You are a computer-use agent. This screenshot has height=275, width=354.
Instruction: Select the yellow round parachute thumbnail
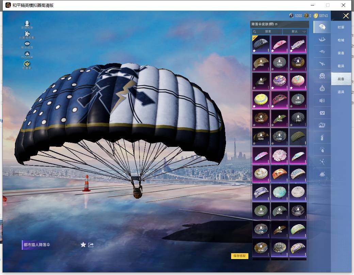pyautogui.click(x=261, y=100)
